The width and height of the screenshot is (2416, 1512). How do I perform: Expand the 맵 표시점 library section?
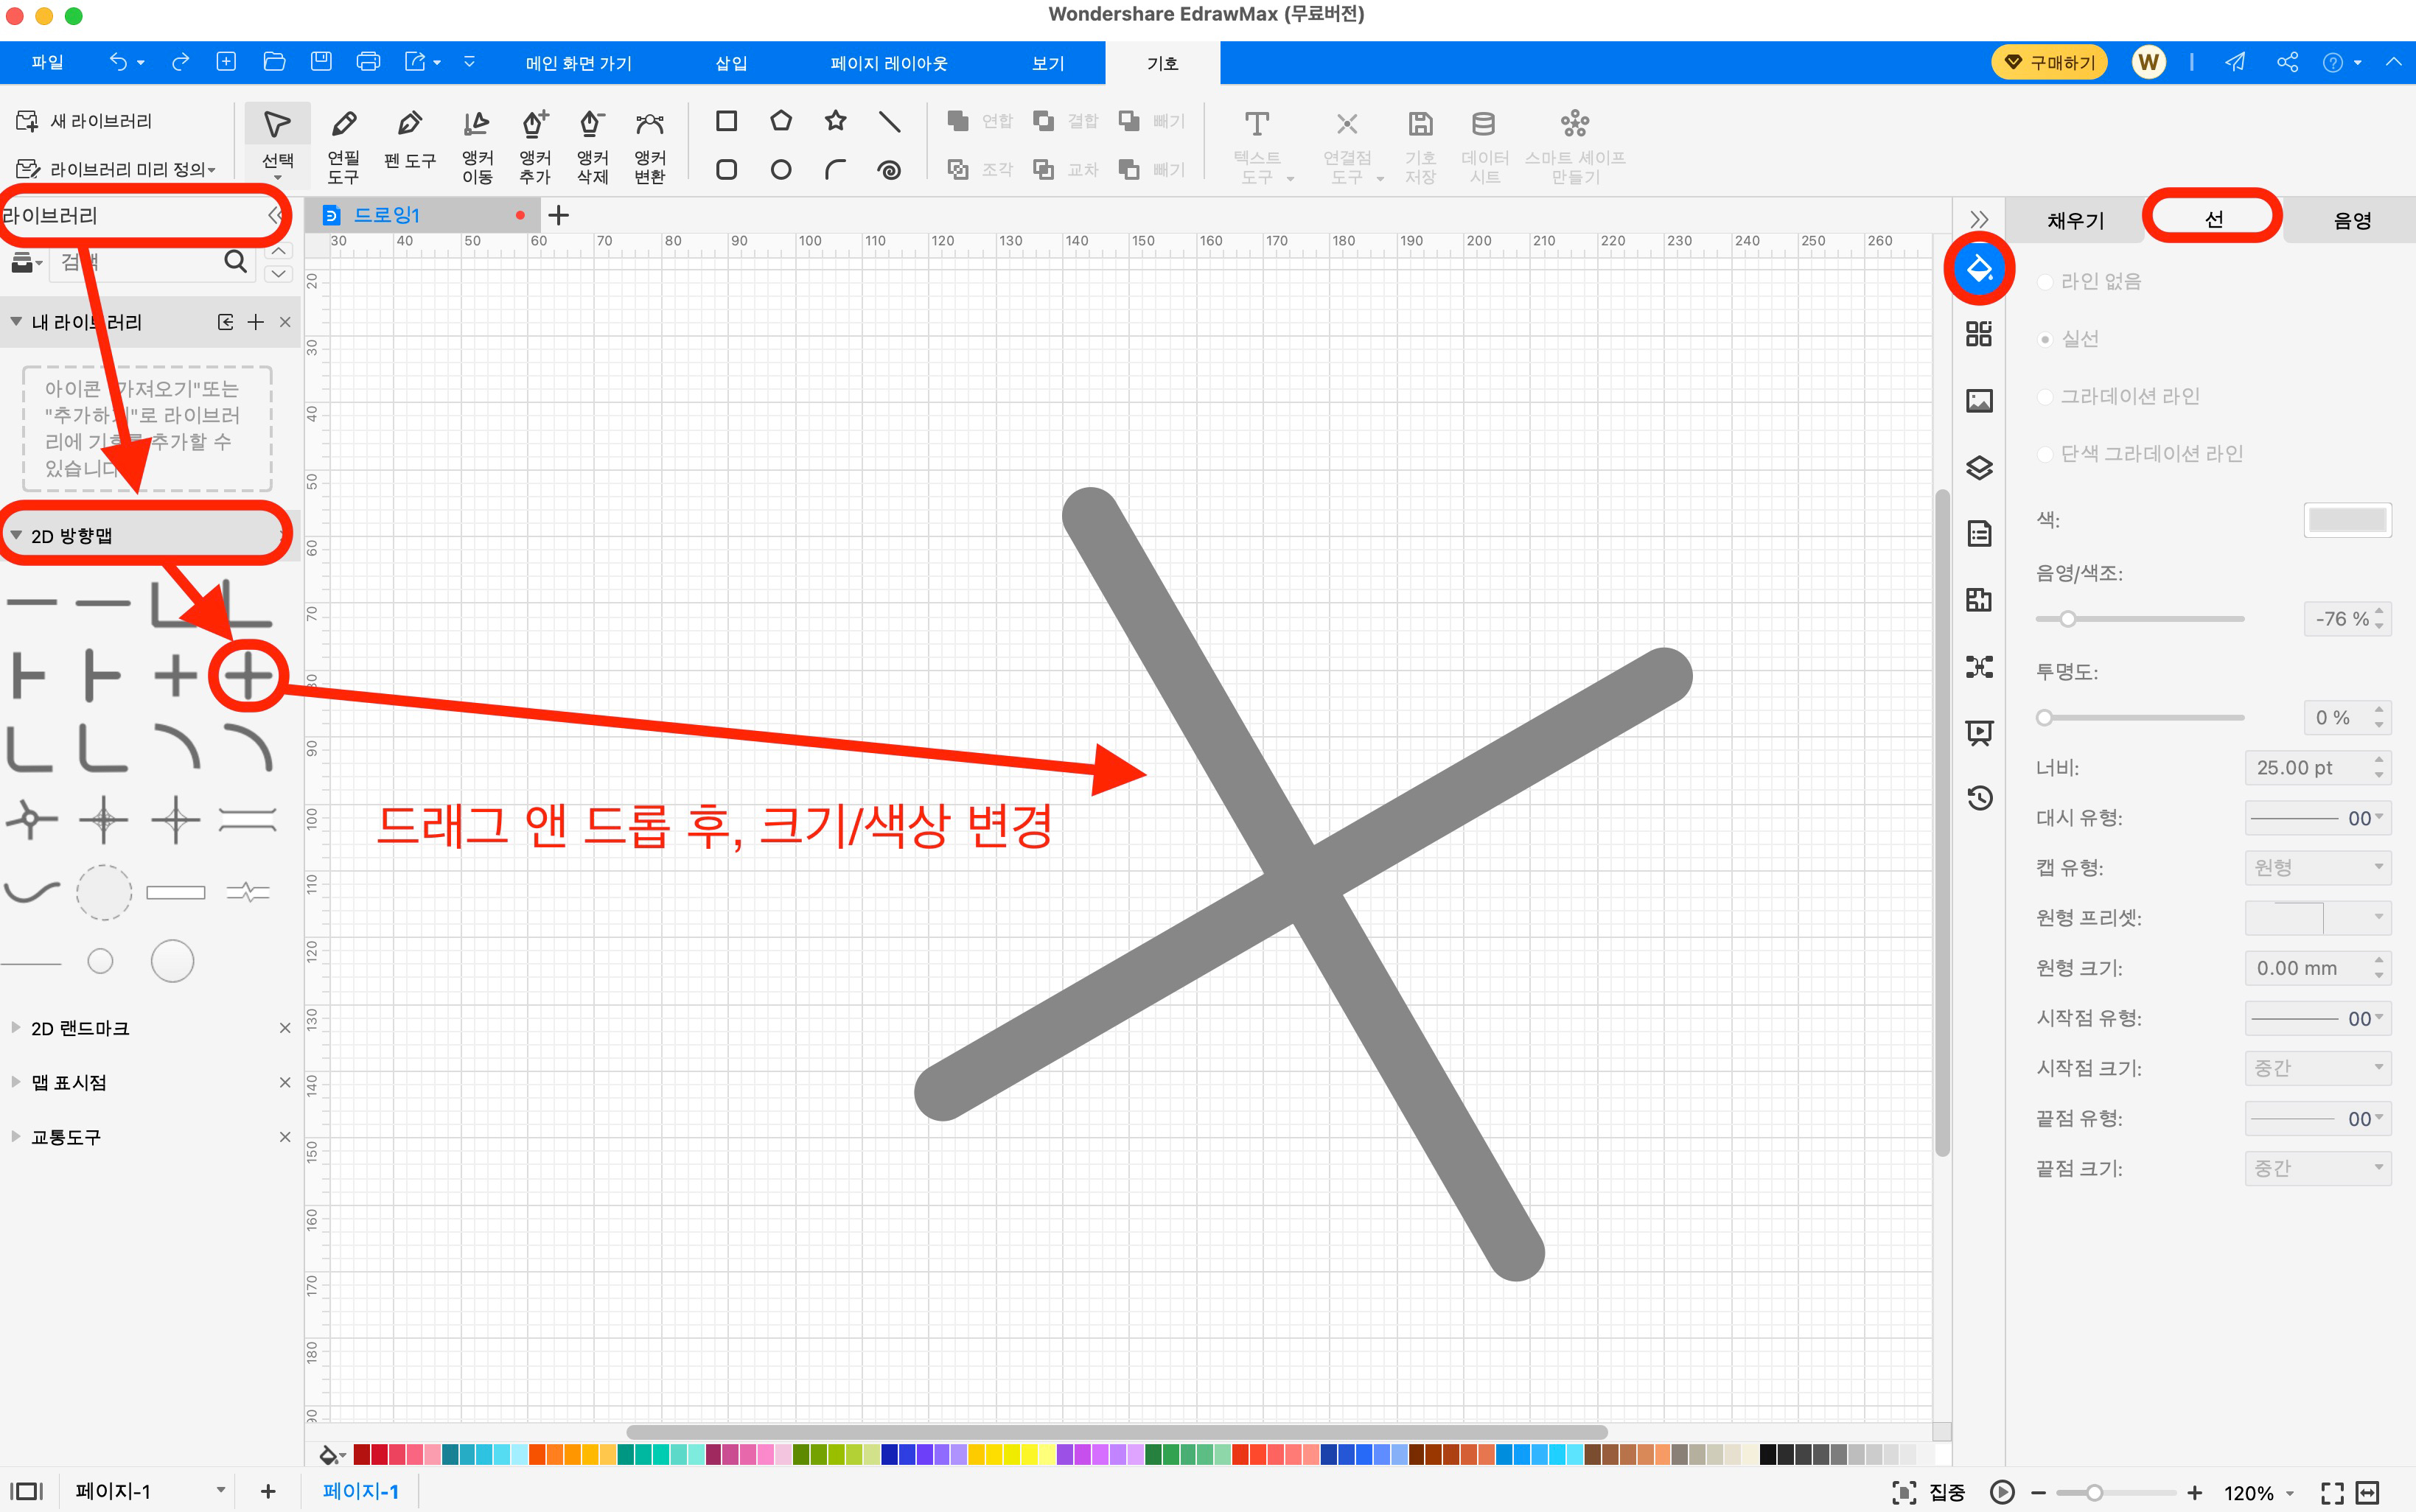click(16, 1082)
